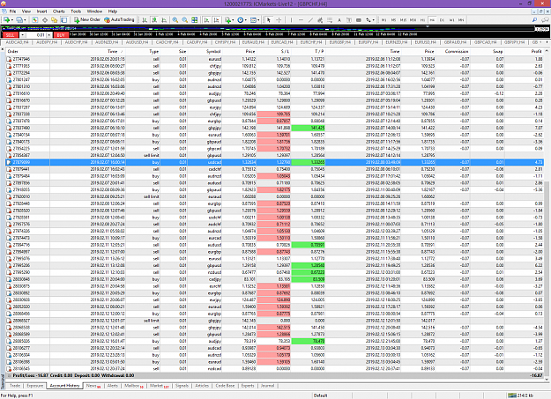This screenshot has height=399, width=551.
Task: Open the Trade terminal tab
Action: 14,386
